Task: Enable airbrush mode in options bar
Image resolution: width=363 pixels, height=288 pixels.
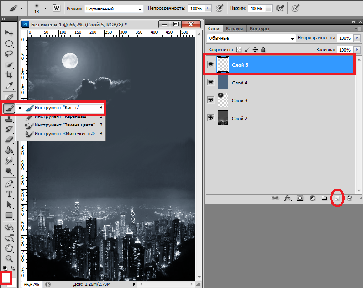Action: (280, 8)
